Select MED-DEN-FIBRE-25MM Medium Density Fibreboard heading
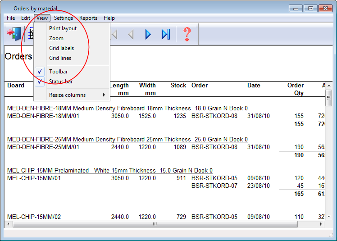The height and width of the screenshot is (241, 337). 127,139
